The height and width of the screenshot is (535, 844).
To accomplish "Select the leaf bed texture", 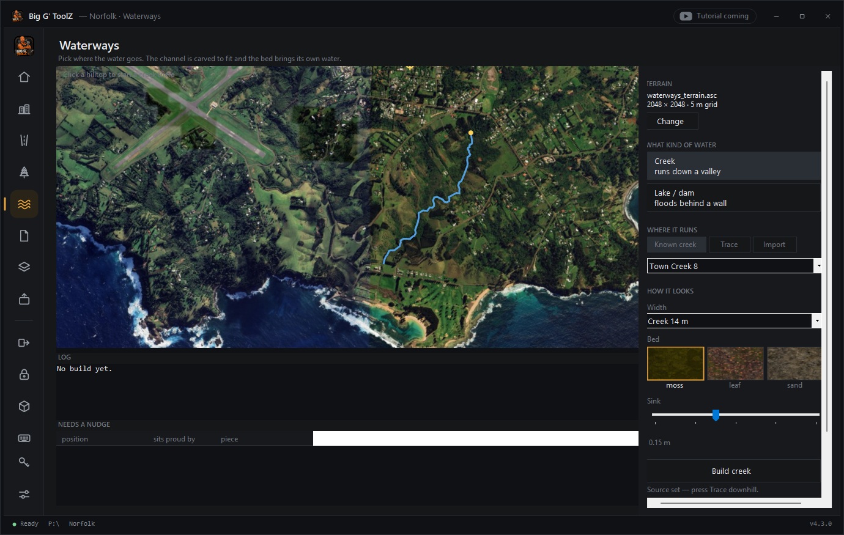I will [x=735, y=364].
